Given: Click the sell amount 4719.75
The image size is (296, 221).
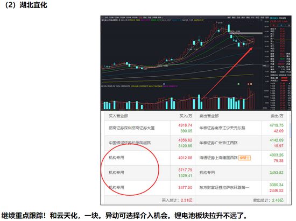Looking at the screenshot, I should pyautogui.click(x=277, y=126).
